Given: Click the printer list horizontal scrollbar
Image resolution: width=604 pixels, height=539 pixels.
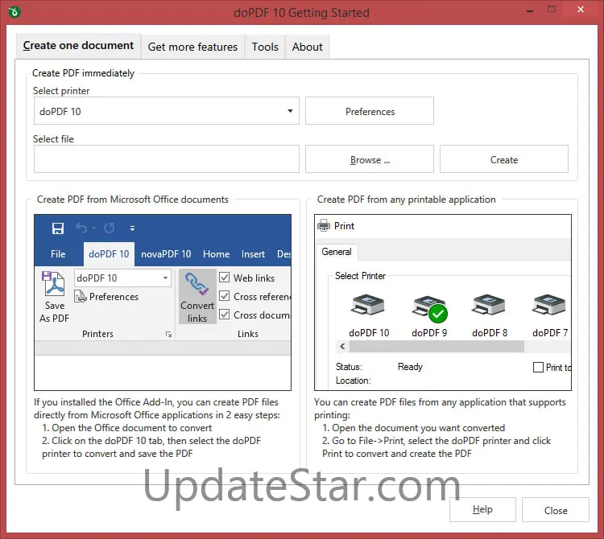Looking at the screenshot, I should coord(436,347).
